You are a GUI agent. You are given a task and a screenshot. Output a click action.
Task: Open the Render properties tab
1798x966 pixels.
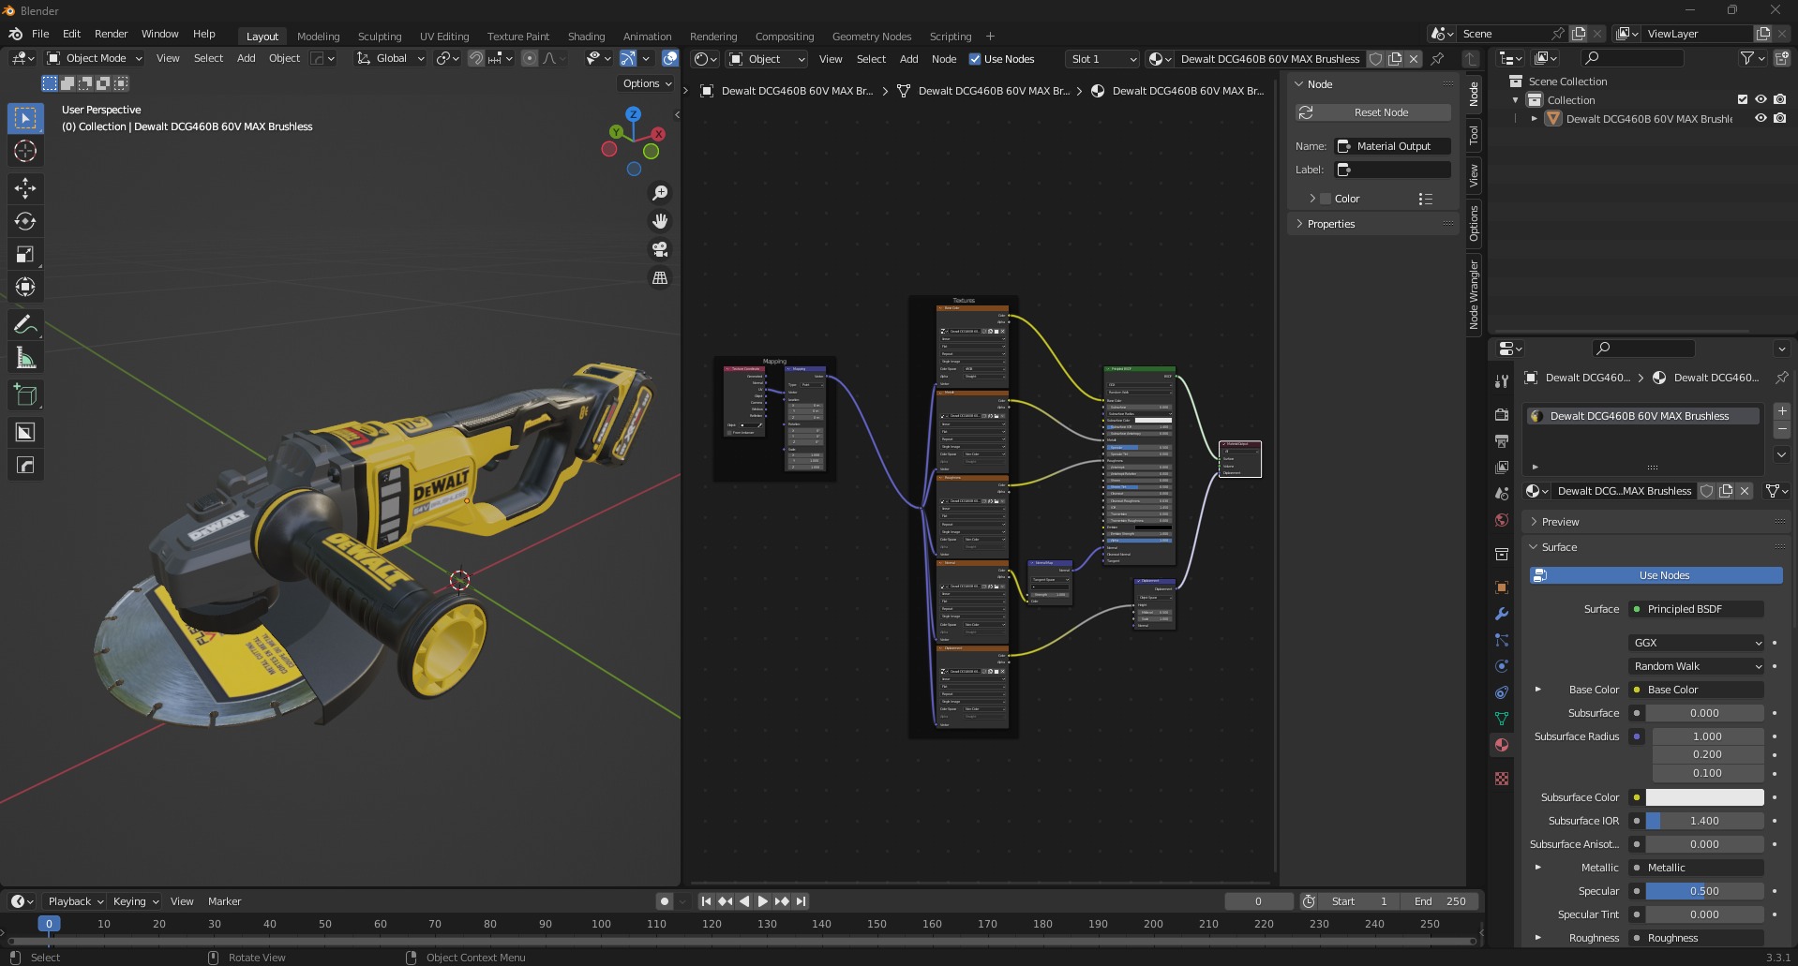[x=1502, y=414]
